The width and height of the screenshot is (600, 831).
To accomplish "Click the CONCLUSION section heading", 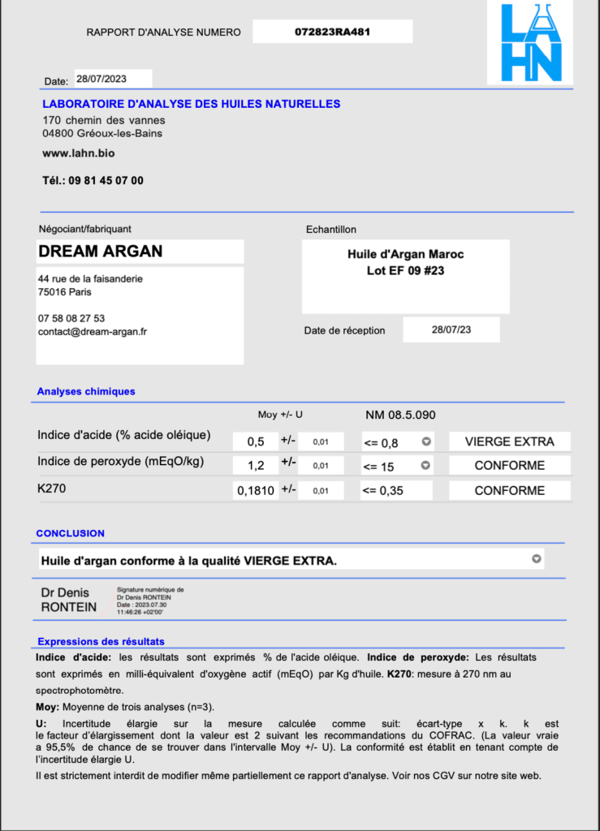I will 70,533.
